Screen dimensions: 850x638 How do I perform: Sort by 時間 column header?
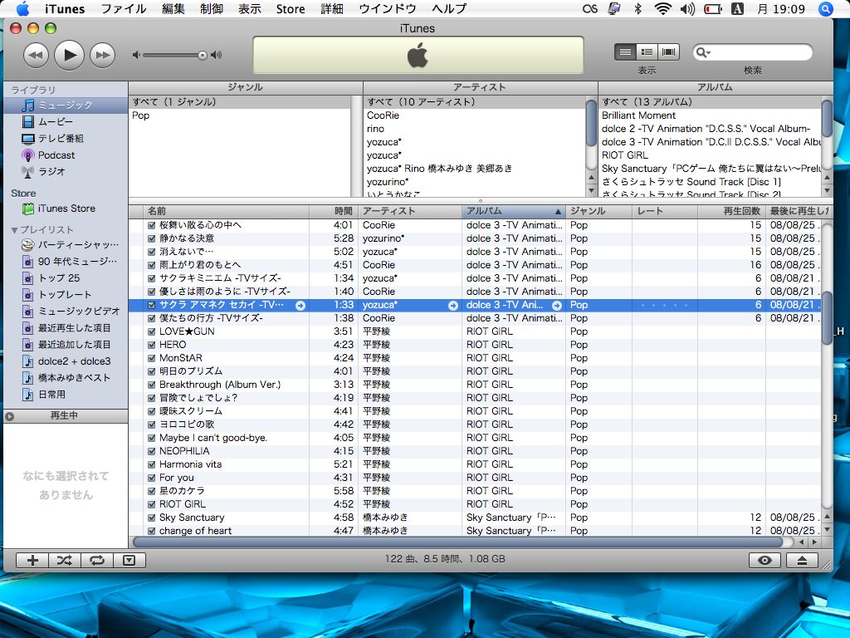click(x=334, y=211)
